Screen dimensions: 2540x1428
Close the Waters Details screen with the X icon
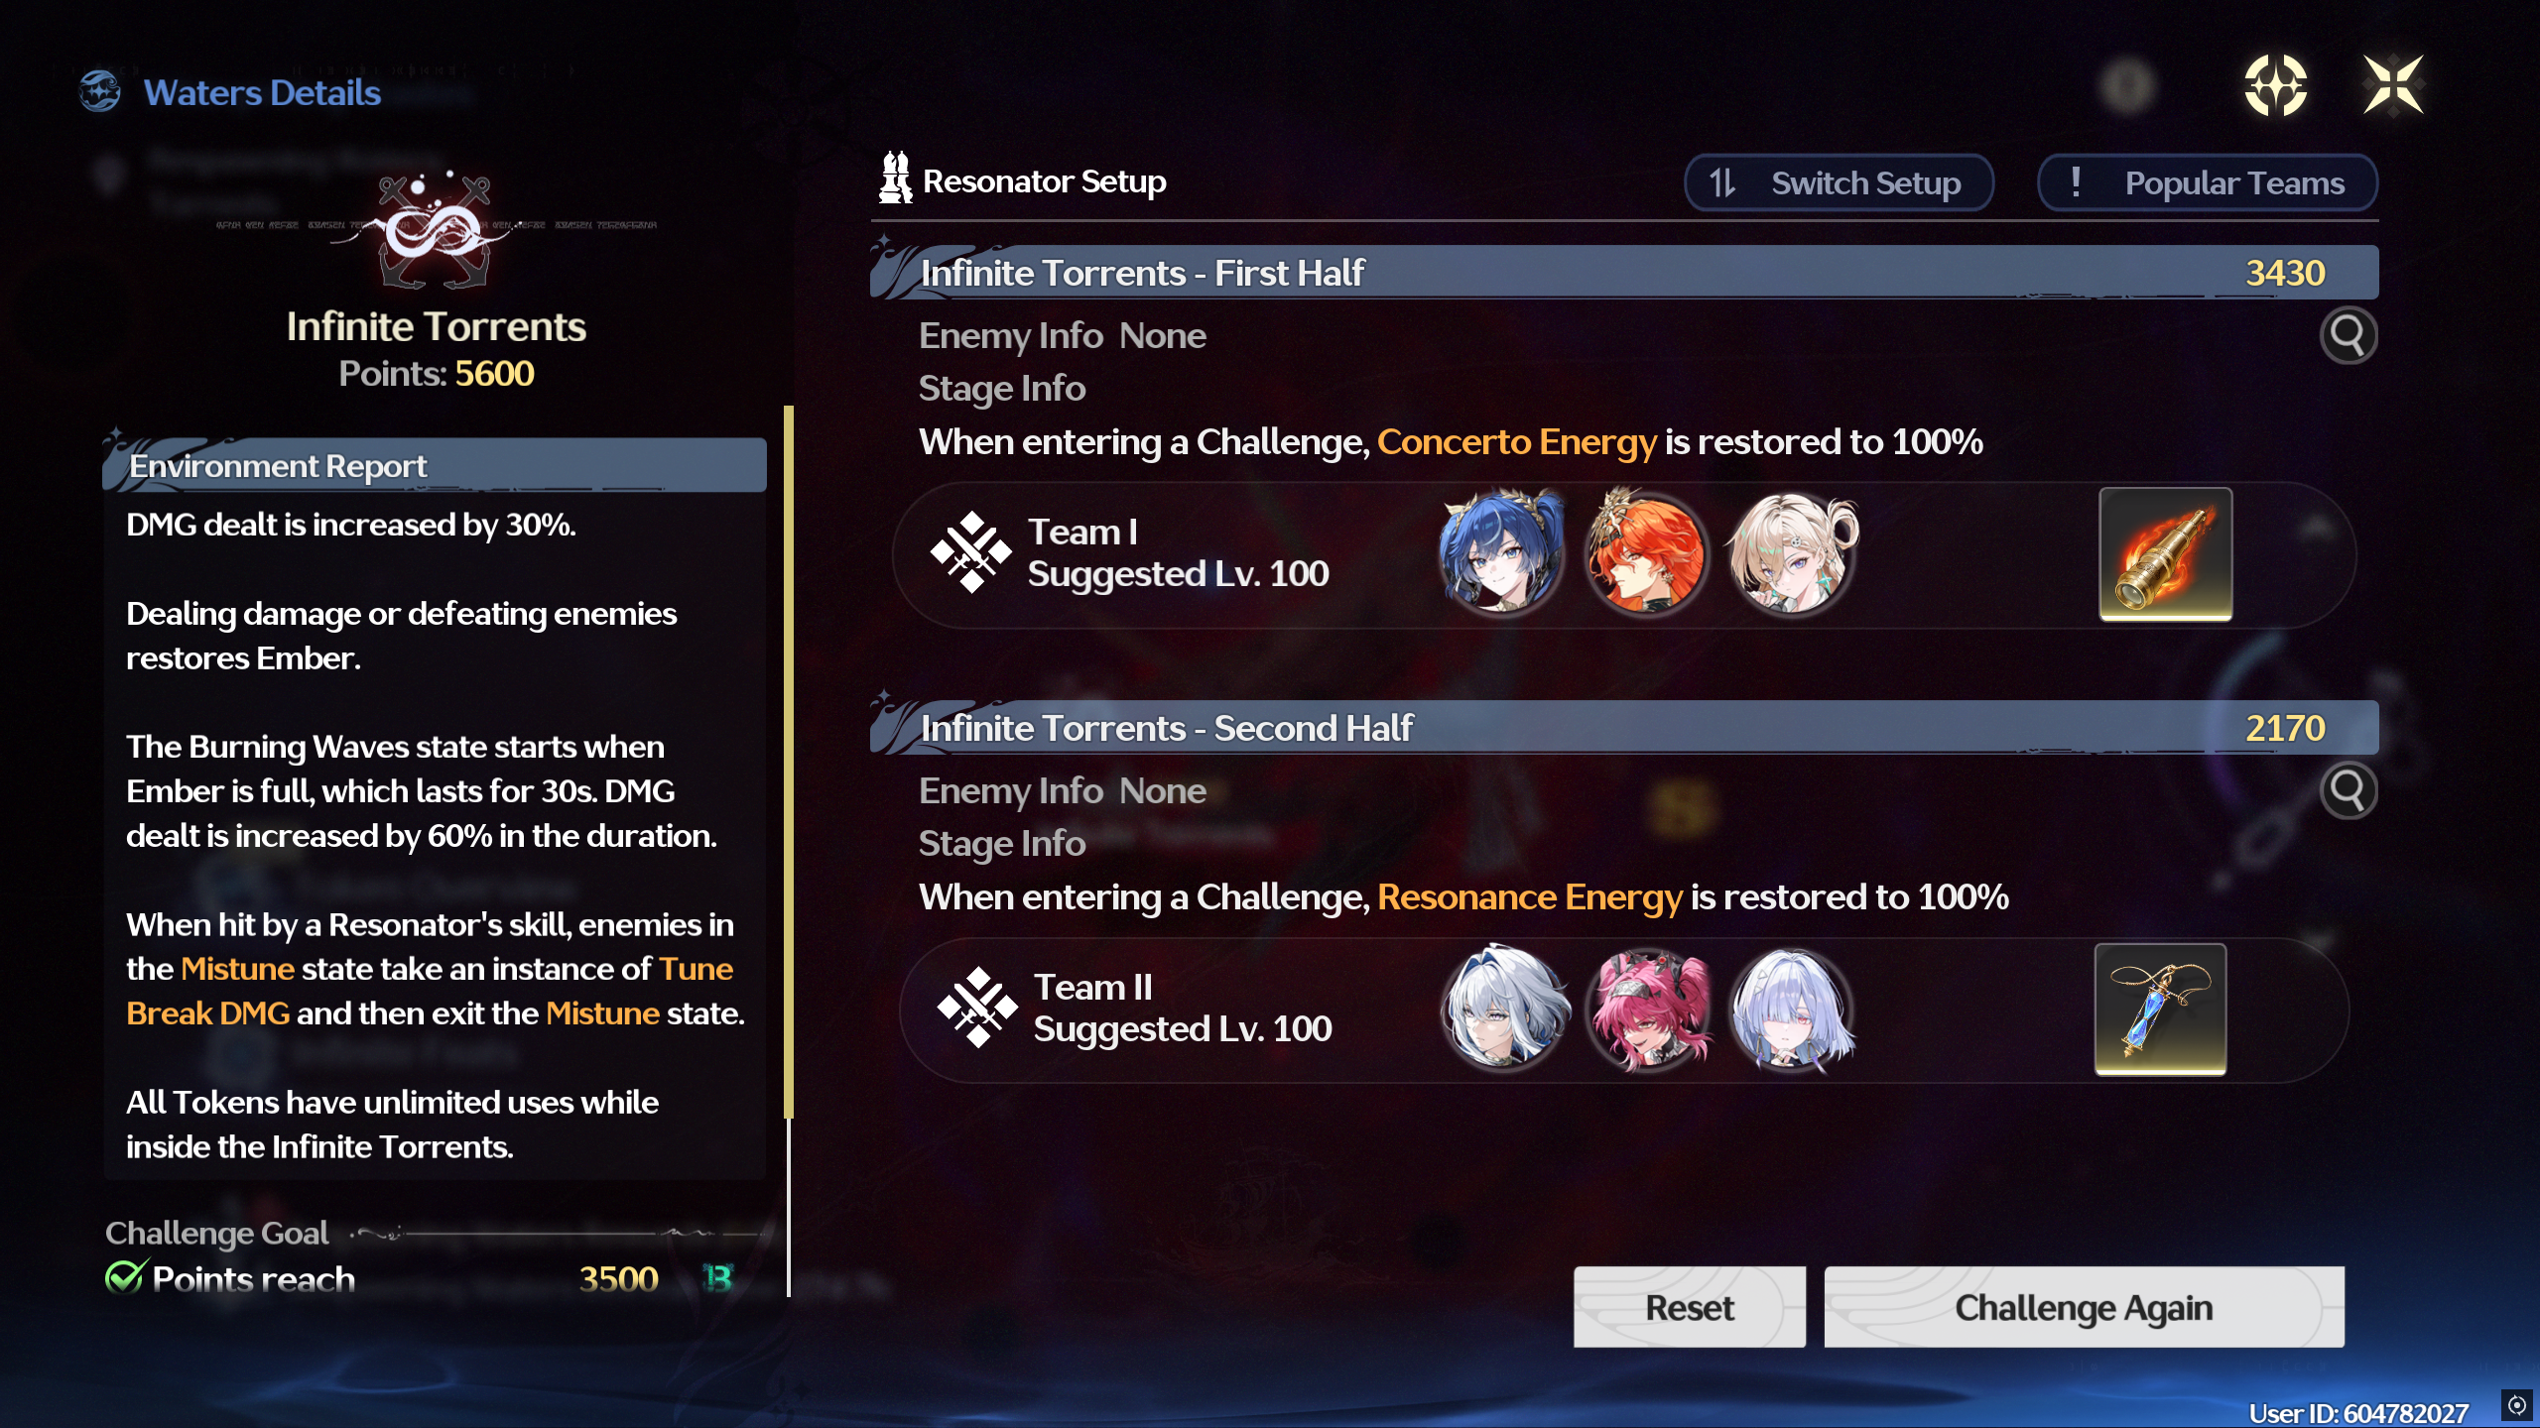point(2393,85)
